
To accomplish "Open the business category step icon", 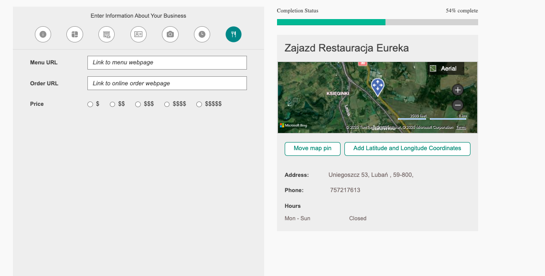I will [75, 34].
